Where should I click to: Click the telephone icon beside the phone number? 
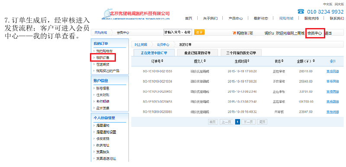pyautogui.click(x=301, y=12)
